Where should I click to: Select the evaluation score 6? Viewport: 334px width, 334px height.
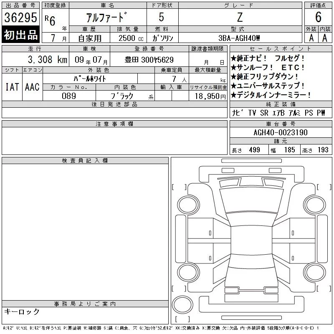[318, 17]
